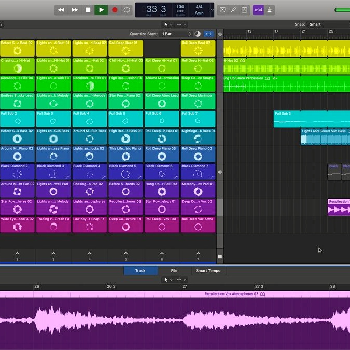The image size is (350, 350).
Task: Click the Rewind transport button
Action: point(61,10)
